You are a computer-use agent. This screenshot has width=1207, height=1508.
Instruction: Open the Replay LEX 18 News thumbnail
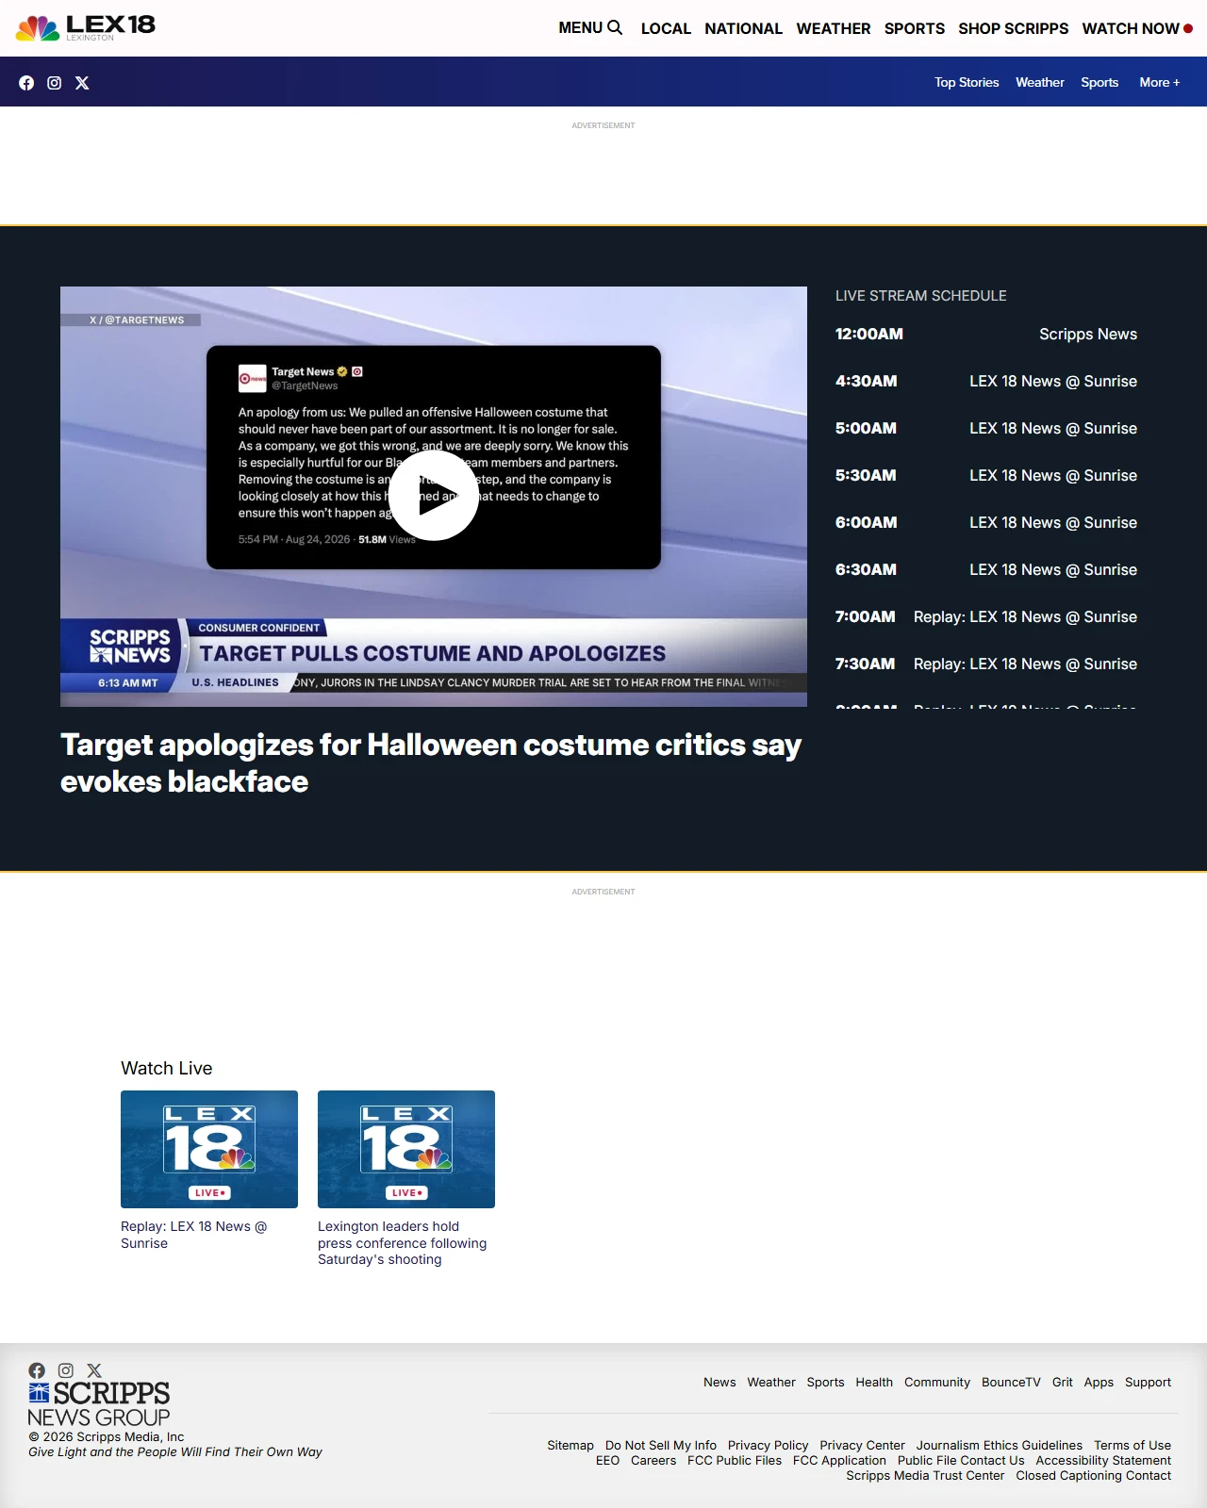[209, 1149]
